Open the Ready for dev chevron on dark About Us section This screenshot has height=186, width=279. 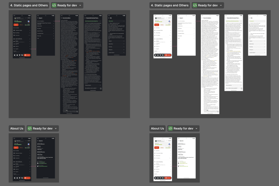tap(56, 128)
